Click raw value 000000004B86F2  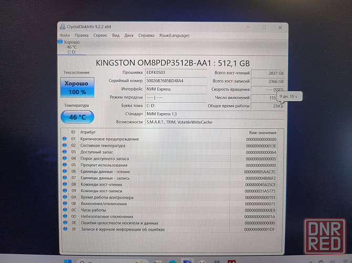pos(261,178)
